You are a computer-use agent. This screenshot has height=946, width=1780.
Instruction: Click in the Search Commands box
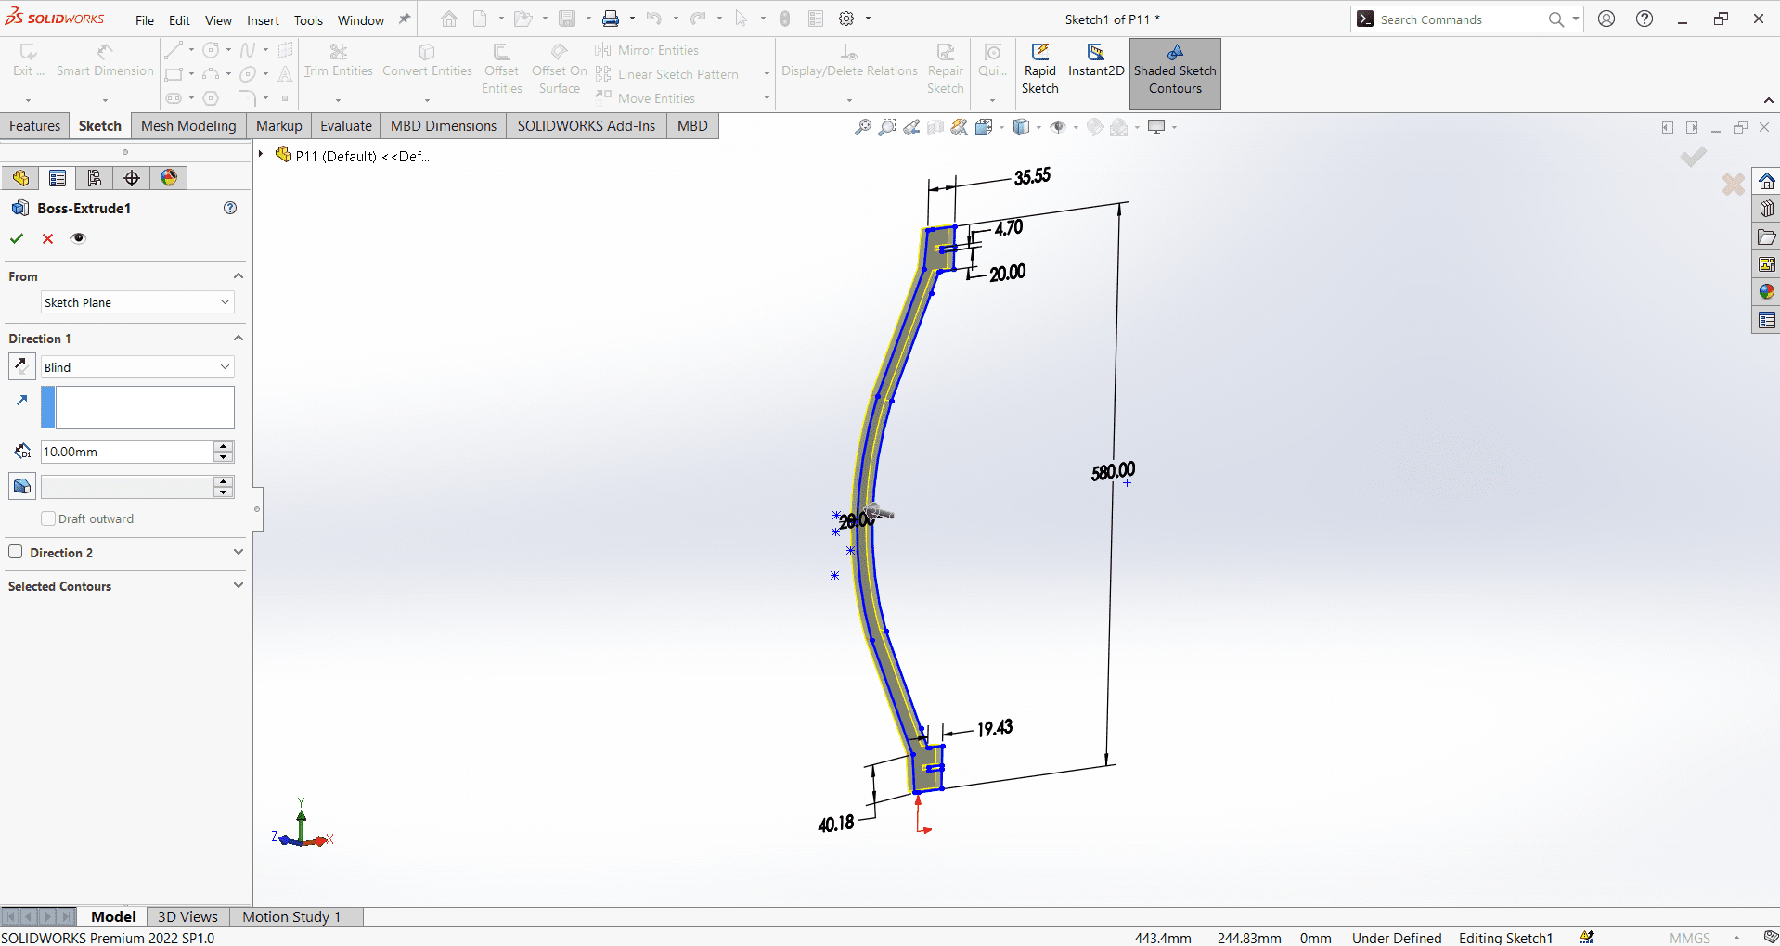click(1462, 19)
